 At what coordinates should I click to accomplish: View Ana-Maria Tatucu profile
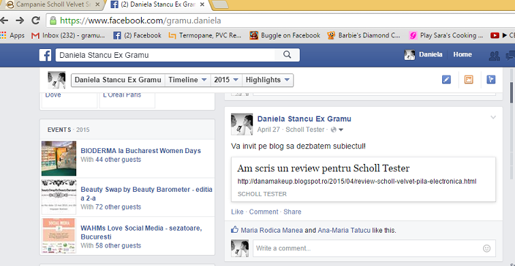click(344, 230)
